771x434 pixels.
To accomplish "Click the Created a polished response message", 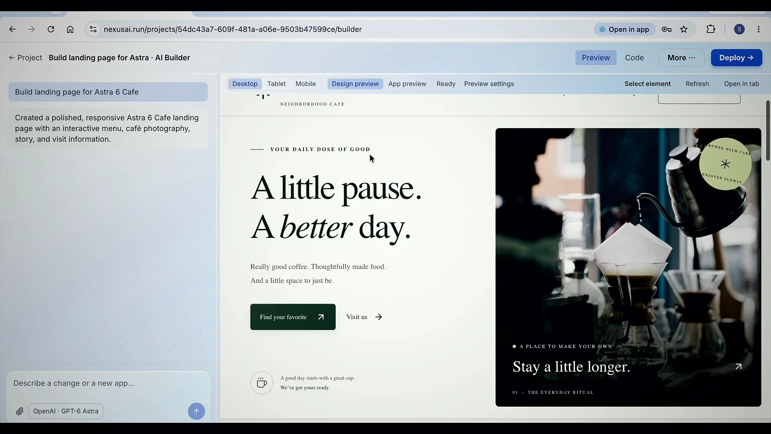I will click(x=108, y=129).
